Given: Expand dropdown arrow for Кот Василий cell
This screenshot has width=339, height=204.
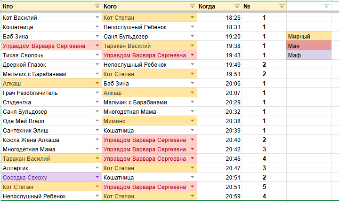Looking at the screenshot, I should point(97,17).
